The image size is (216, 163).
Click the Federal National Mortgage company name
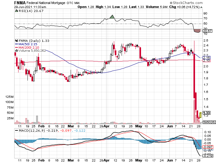(46, 3)
